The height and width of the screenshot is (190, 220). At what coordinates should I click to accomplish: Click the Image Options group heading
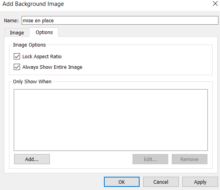(29, 45)
